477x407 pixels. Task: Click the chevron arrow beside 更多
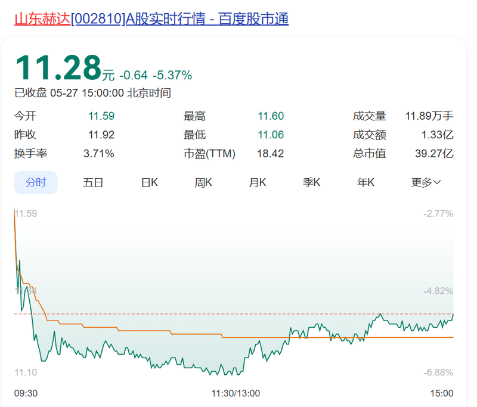(437, 182)
